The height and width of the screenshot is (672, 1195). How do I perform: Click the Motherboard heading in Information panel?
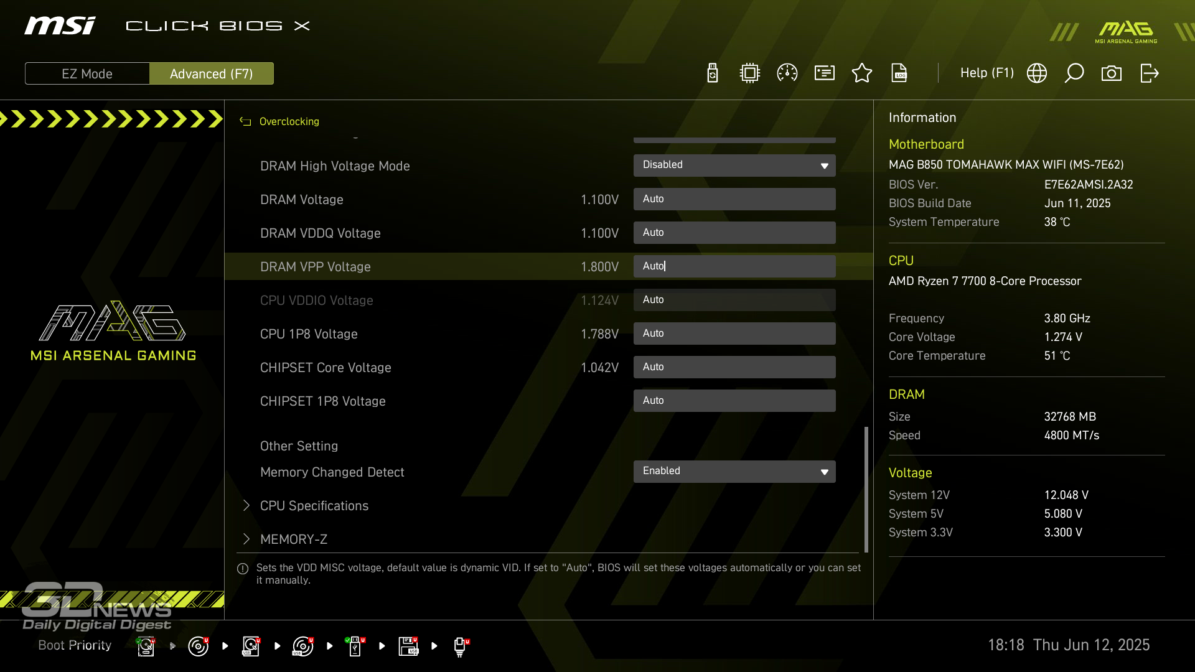click(926, 144)
